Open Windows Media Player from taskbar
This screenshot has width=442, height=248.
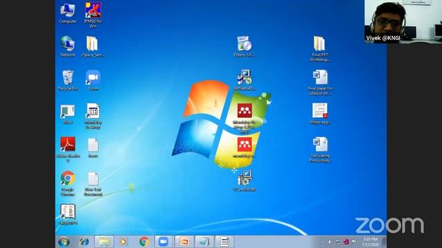(x=124, y=242)
